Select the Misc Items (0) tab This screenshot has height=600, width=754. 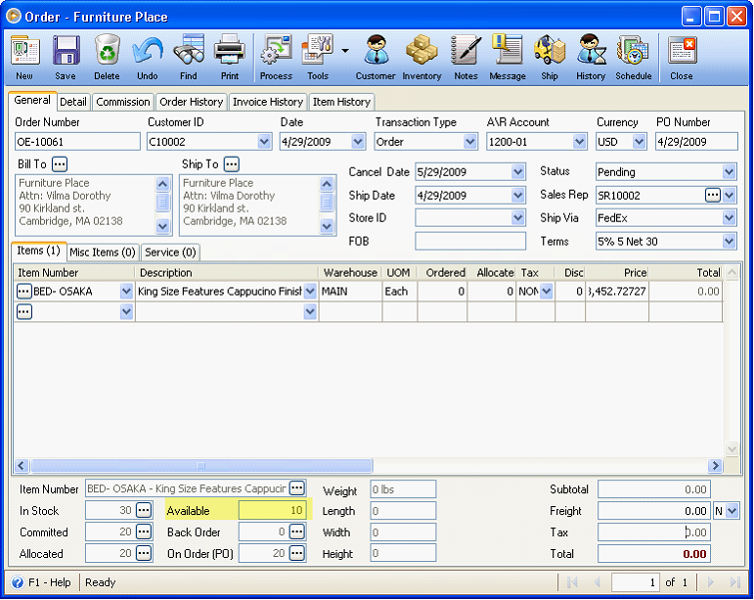[x=103, y=253]
